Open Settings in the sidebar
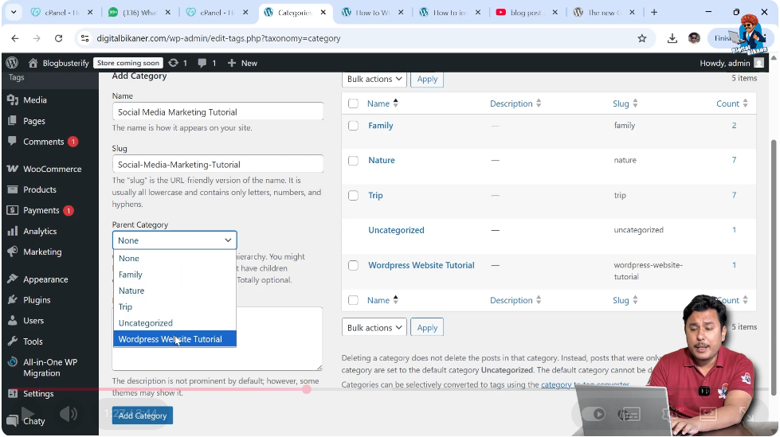This screenshot has height=437, width=780. coord(37,394)
